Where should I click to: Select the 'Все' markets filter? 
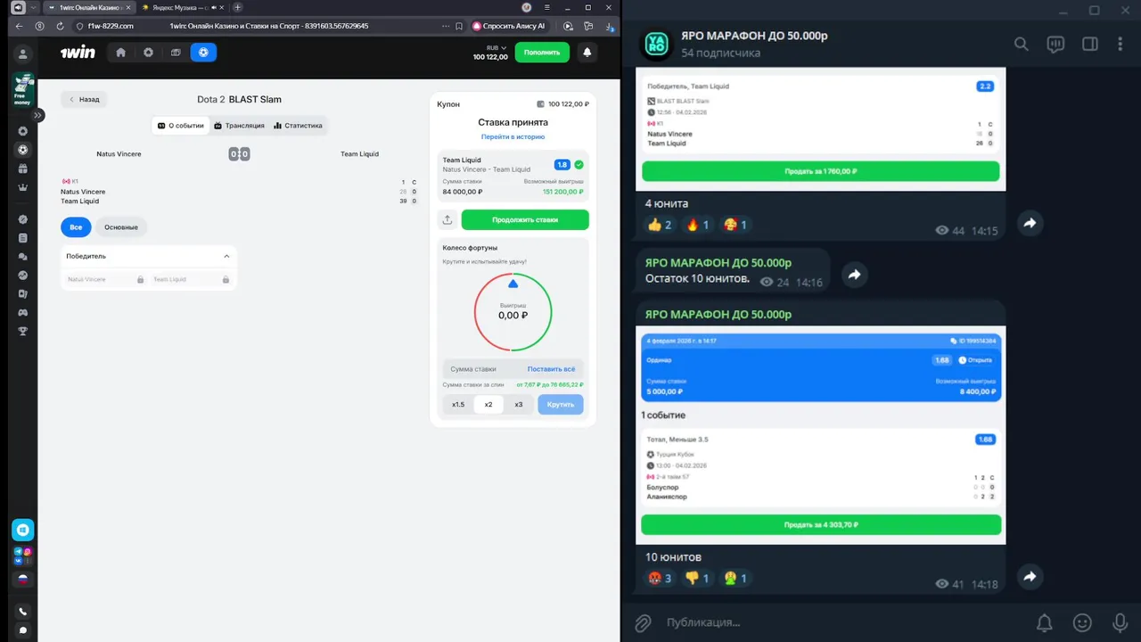pos(76,227)
